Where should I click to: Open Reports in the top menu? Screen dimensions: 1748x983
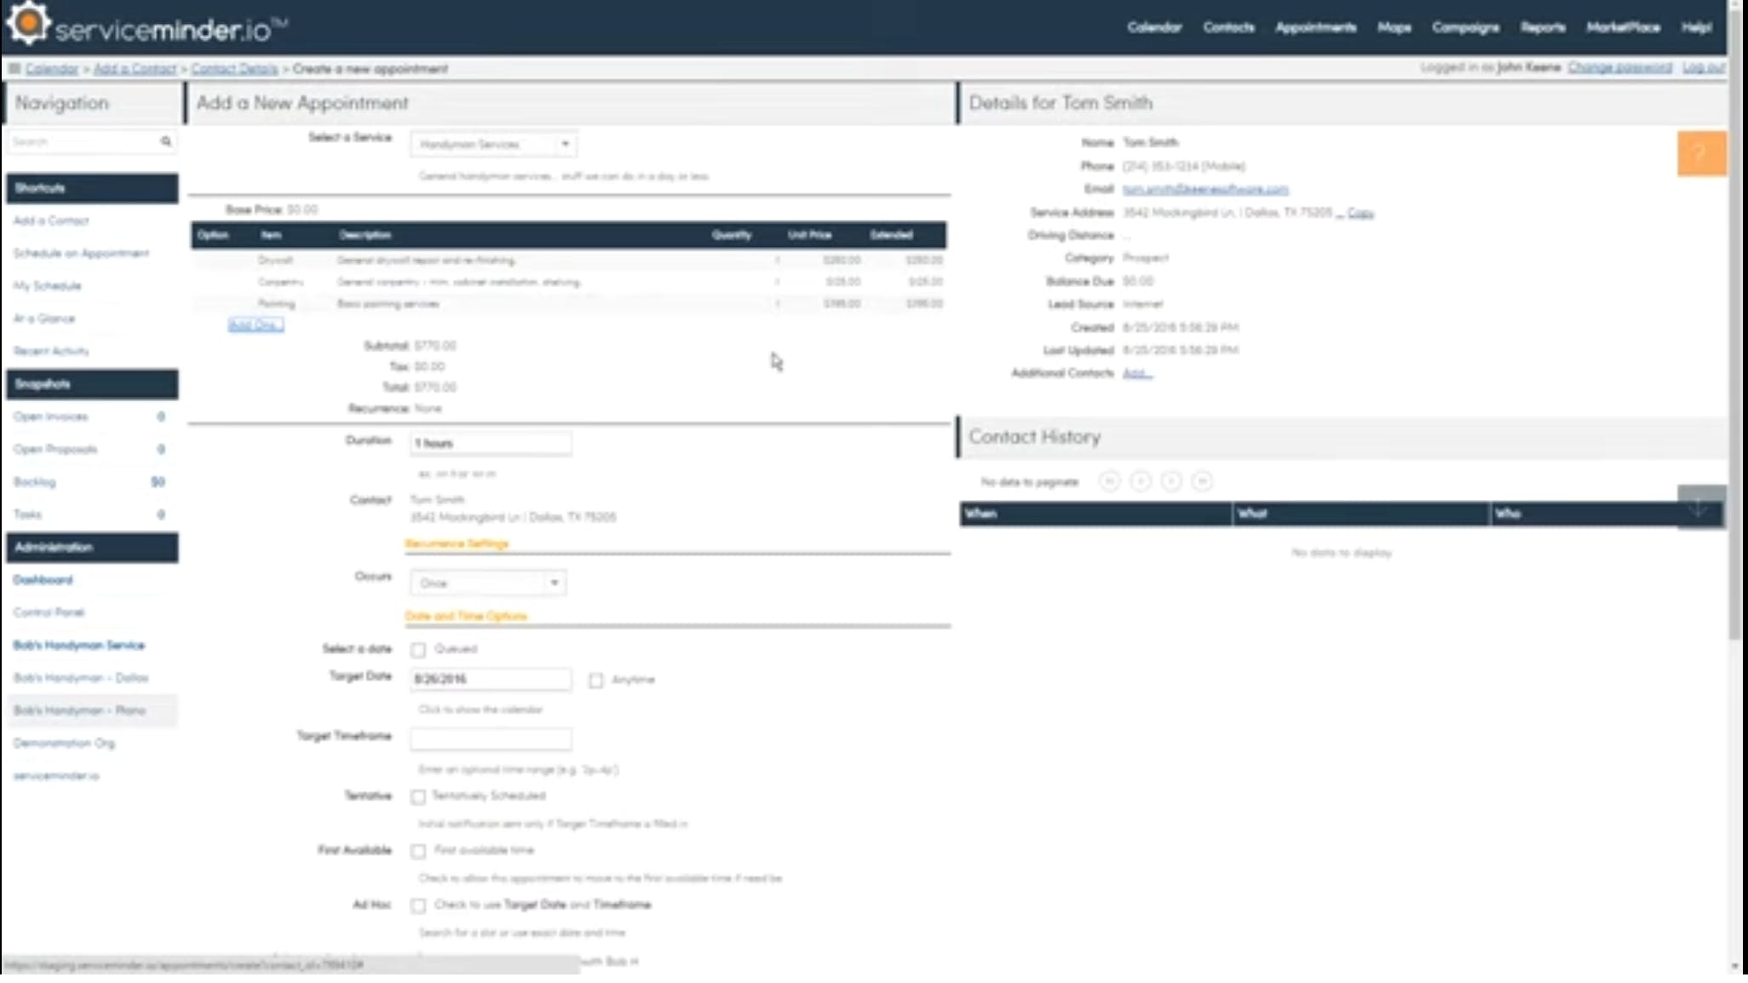[1543, 27]
